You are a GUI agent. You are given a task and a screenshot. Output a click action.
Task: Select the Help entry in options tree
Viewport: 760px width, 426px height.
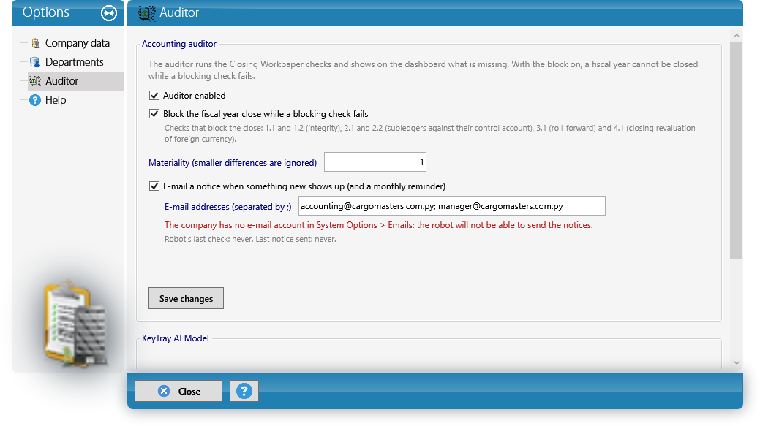[x=56, y=100]
